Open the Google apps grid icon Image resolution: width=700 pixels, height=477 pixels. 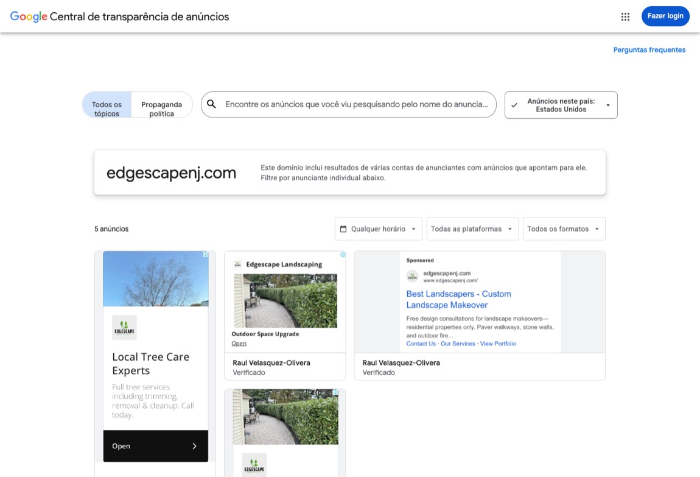click(x=625, y=16)
